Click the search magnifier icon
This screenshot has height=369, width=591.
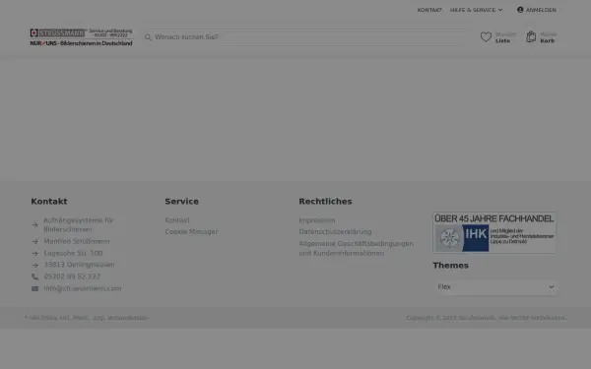click(148, 37)
